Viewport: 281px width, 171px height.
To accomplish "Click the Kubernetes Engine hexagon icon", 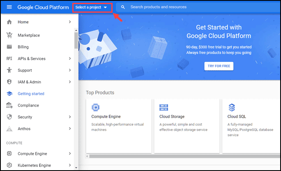I will [9, 165].
